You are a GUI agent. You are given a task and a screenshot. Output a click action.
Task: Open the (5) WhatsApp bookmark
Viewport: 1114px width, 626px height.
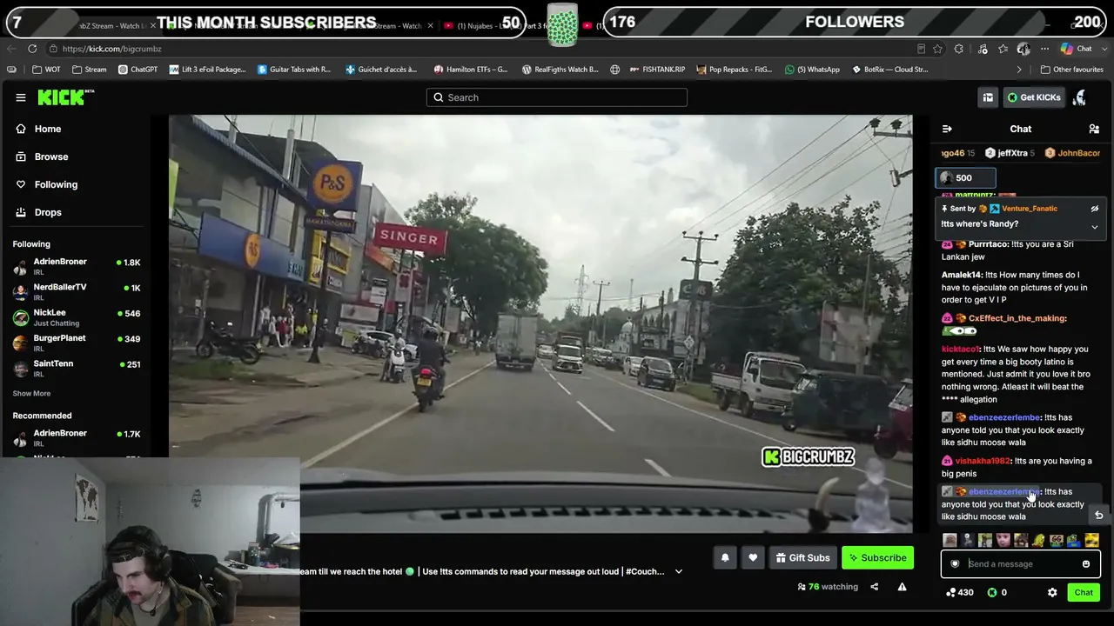(x=812, y=70)
